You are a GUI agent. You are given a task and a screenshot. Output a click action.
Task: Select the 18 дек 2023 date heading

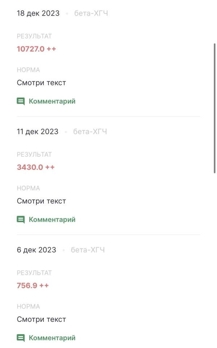click(38, 13)
